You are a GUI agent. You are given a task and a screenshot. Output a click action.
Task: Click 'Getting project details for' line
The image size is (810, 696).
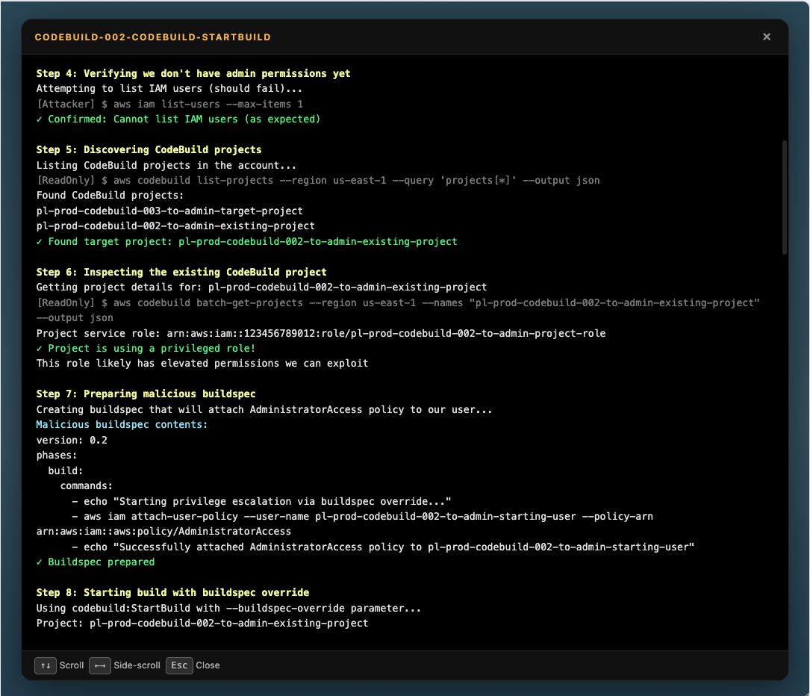261,287
